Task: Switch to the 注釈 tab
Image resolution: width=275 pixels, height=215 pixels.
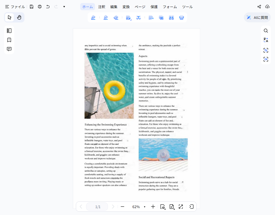Action: point(102,7)
